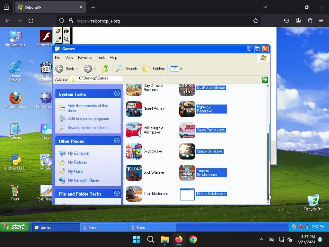Open the View menu

click(x=69, y=58)
